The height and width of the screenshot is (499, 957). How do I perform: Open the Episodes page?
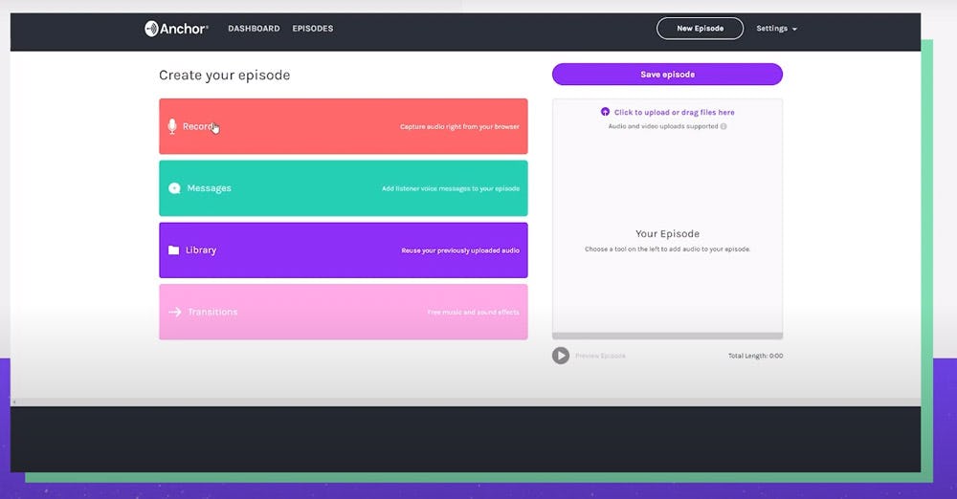click(313, 29)
